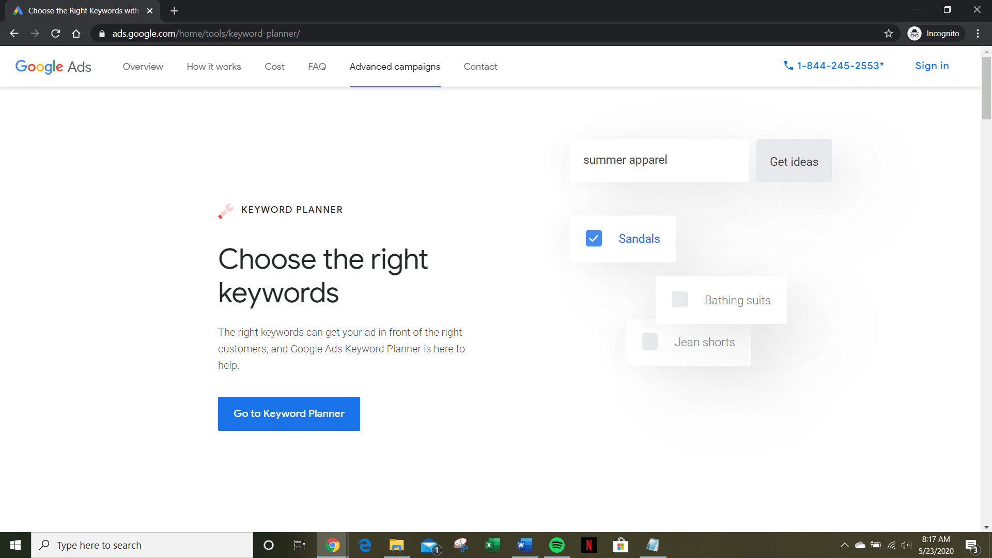Uncheck the Sandals checkbox
Image resolution: width=992 pixels, height=558 pixels.
click(x=594, y=238)
